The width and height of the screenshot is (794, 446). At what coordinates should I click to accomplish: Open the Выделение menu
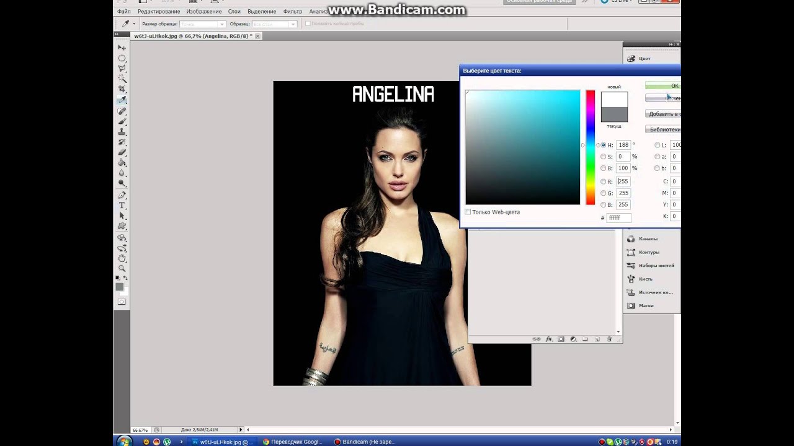(x=262, y=11)
